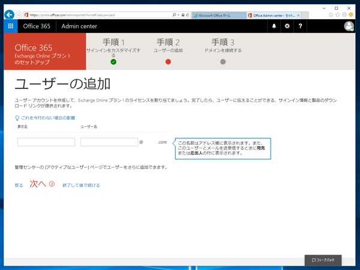Open the これを今行わない場合の影響 link

pyautogui.click(x=48, y=118)
